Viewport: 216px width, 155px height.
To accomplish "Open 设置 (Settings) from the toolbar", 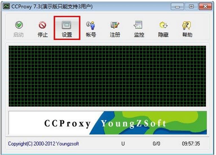I will pyautogui.click(x=67, y=28).
